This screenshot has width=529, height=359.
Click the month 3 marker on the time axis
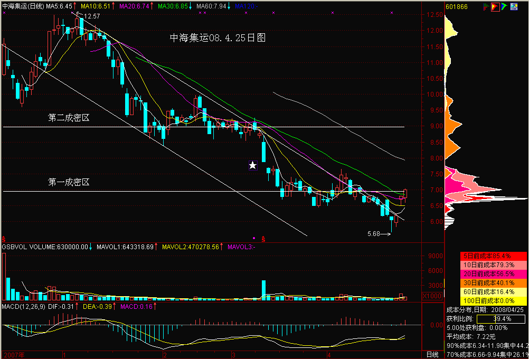(233, 355)
